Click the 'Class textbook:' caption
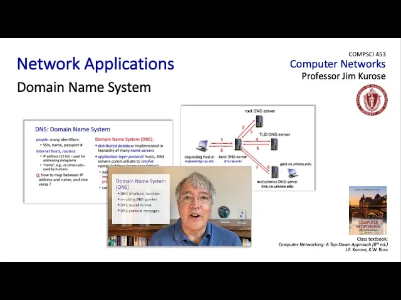401x300 pixels. click(x=372, y=239)
